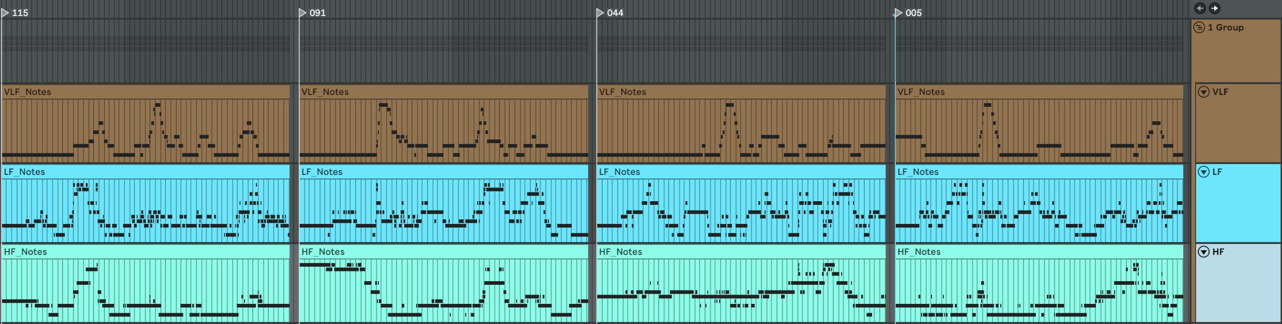The width and height of the screenshot is (1282, 324).
Task: Click the locator 044 marker triangle
Action: click(600, 13)
